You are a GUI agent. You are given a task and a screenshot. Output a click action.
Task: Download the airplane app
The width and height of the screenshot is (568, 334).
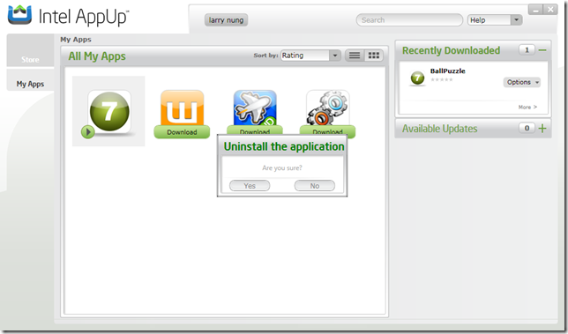(x=255, y=130)
